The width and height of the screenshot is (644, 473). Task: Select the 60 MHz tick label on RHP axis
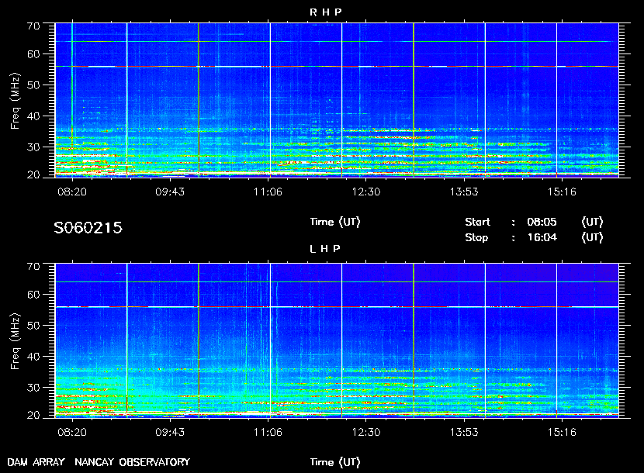coord(33,54)
